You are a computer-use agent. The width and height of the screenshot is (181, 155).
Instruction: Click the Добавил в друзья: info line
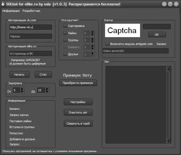click(x=22, y=139)
